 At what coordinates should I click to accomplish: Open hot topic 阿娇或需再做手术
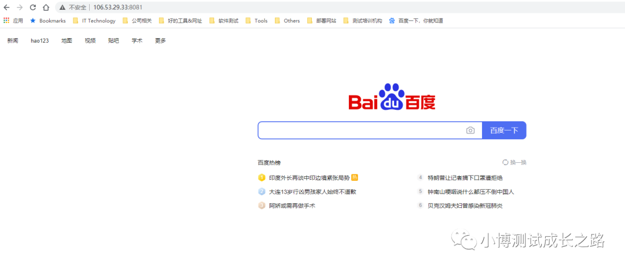click(x=292, y=206)
